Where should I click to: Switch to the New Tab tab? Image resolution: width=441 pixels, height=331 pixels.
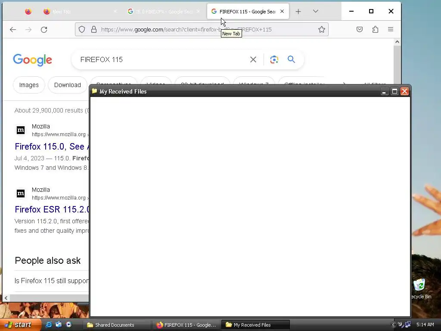tap(80, 12)
